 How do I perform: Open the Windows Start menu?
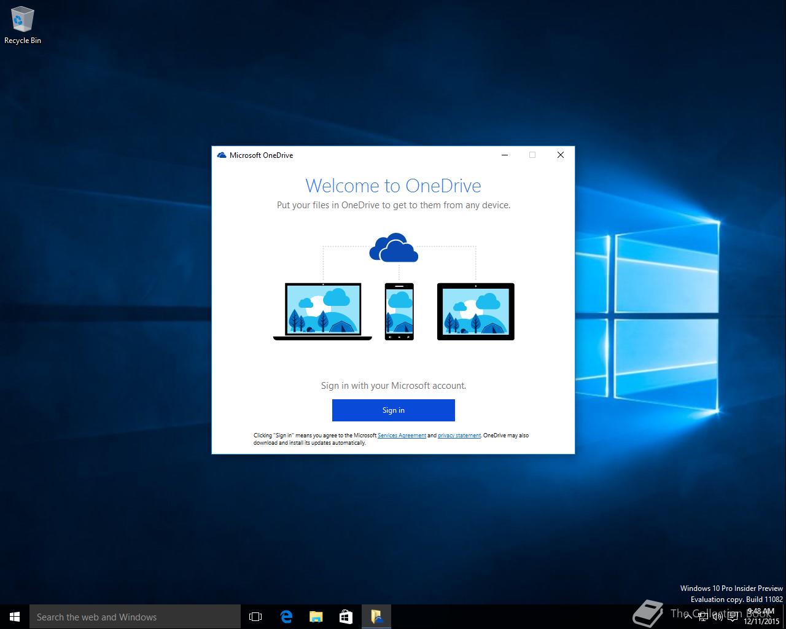(15, 617)
